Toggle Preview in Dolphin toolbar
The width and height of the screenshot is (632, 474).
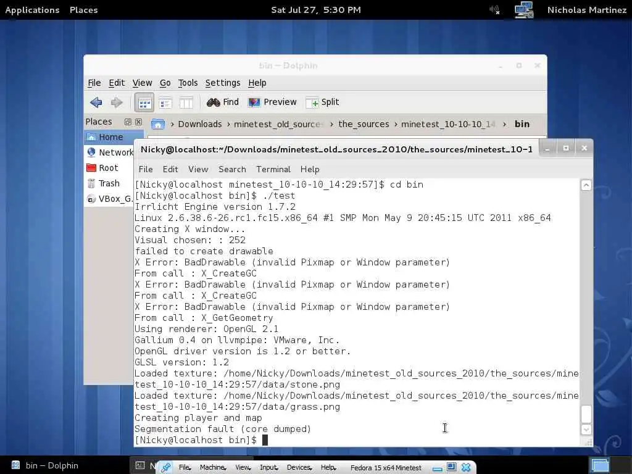[x=272, y=102]
